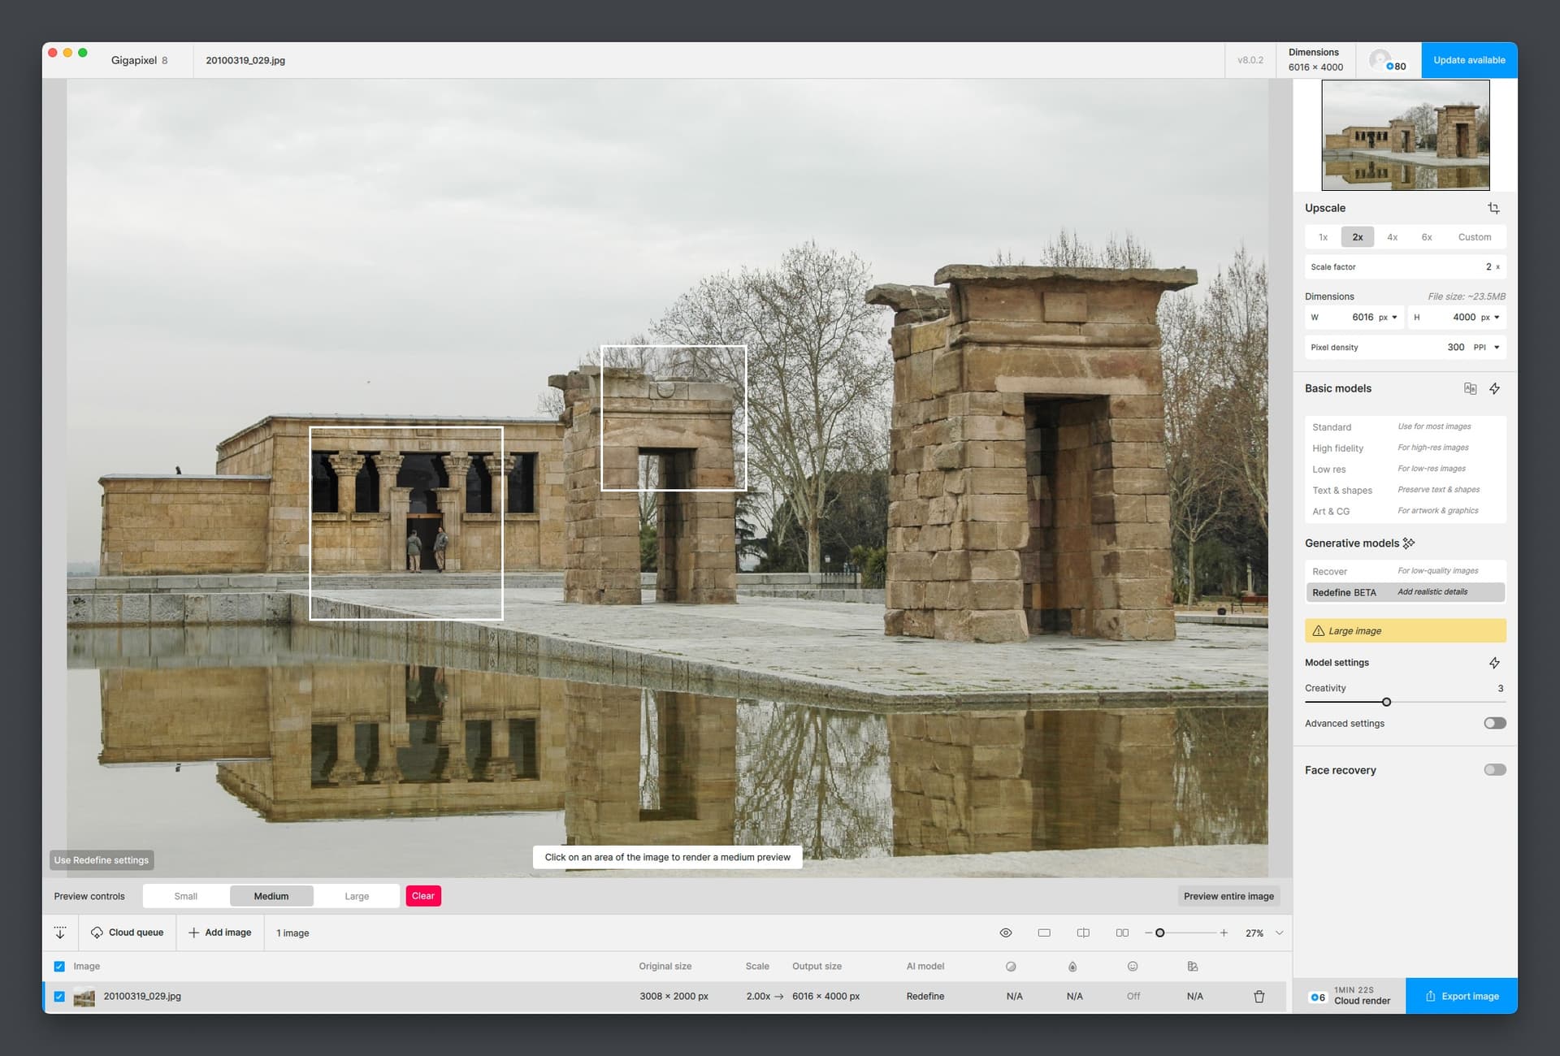Viewport: 1560px width, 1056px height.
Task: Turn on the Face recovery switch
Action: pyautogui.click(x=1494, y=770)
